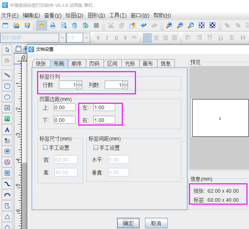Open Print Preview from the toolbar
This screenshot has width=249, height=229.
(x=64, y=25)
